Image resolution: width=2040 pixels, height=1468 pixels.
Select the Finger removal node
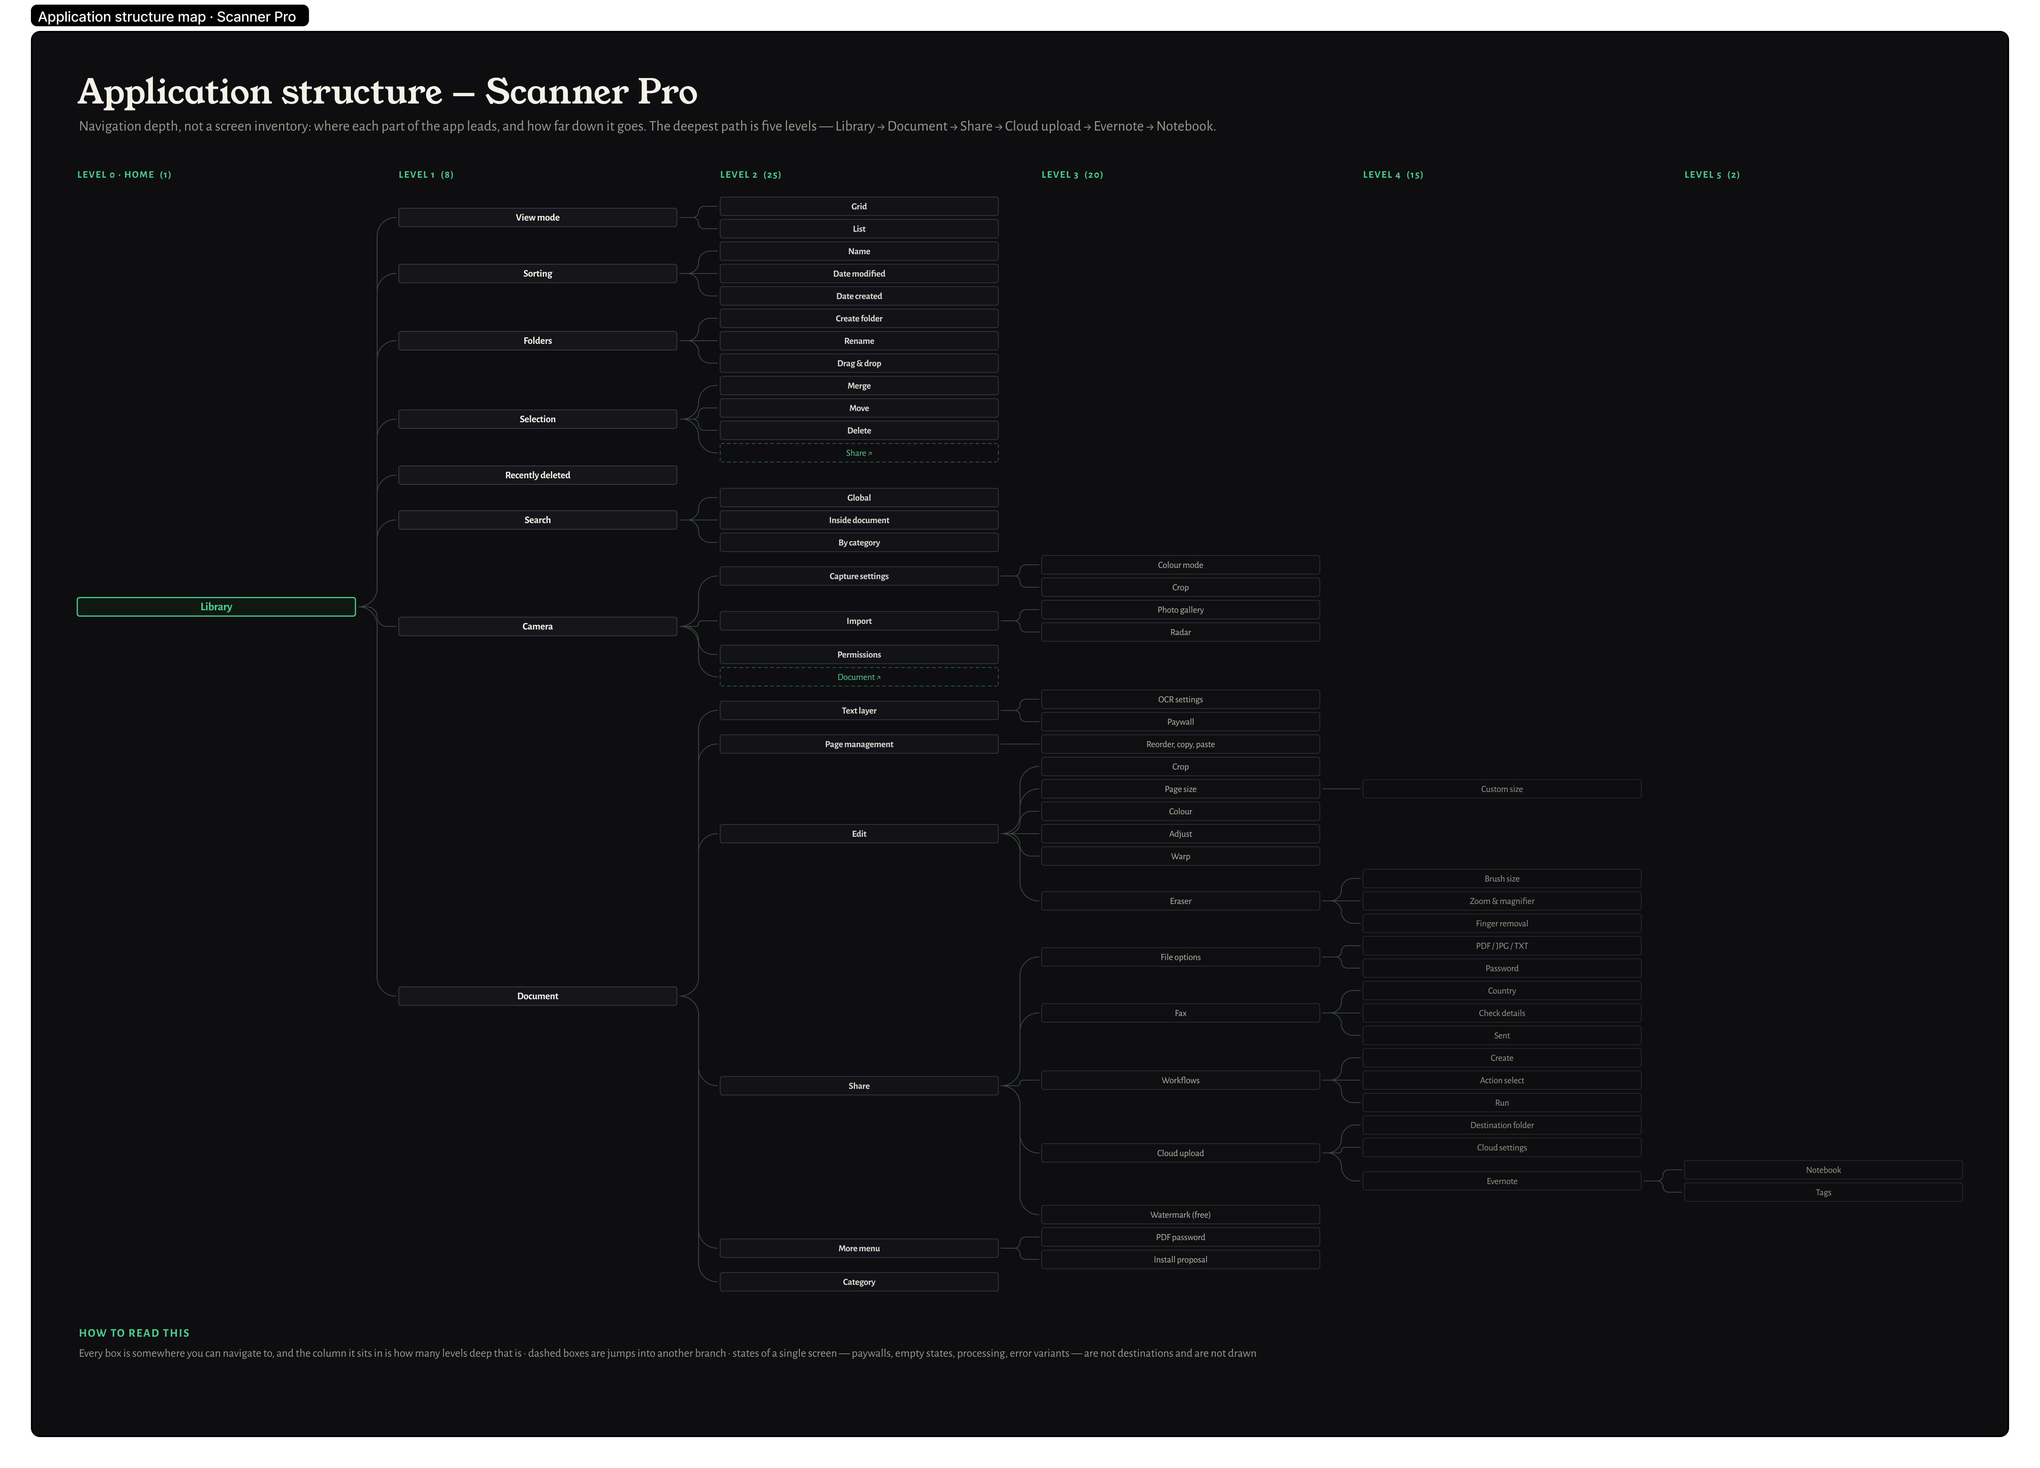(1502, 924)
